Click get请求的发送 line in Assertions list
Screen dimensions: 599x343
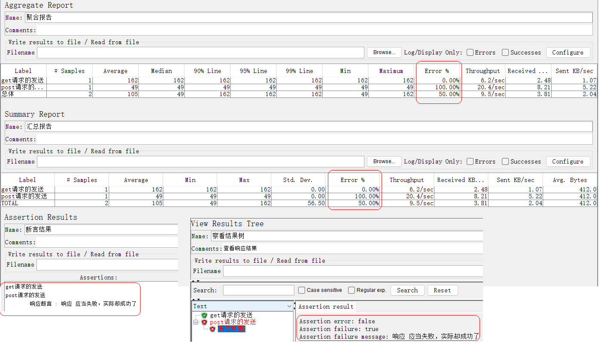[24, 286]
